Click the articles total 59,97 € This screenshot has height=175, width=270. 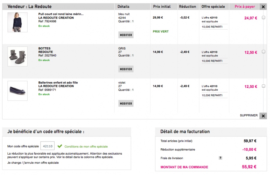(250, 141)
